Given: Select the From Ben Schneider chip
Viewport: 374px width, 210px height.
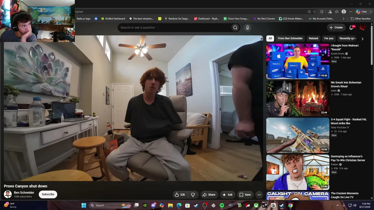Looking at the screenshot, I should click(290, 38).
